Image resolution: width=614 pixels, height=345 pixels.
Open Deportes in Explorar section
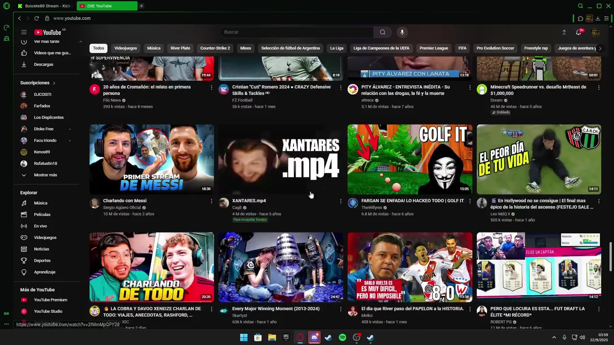click(x=42, y=261)
